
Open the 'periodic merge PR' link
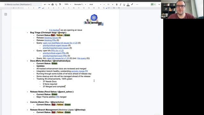click(79, 71)
